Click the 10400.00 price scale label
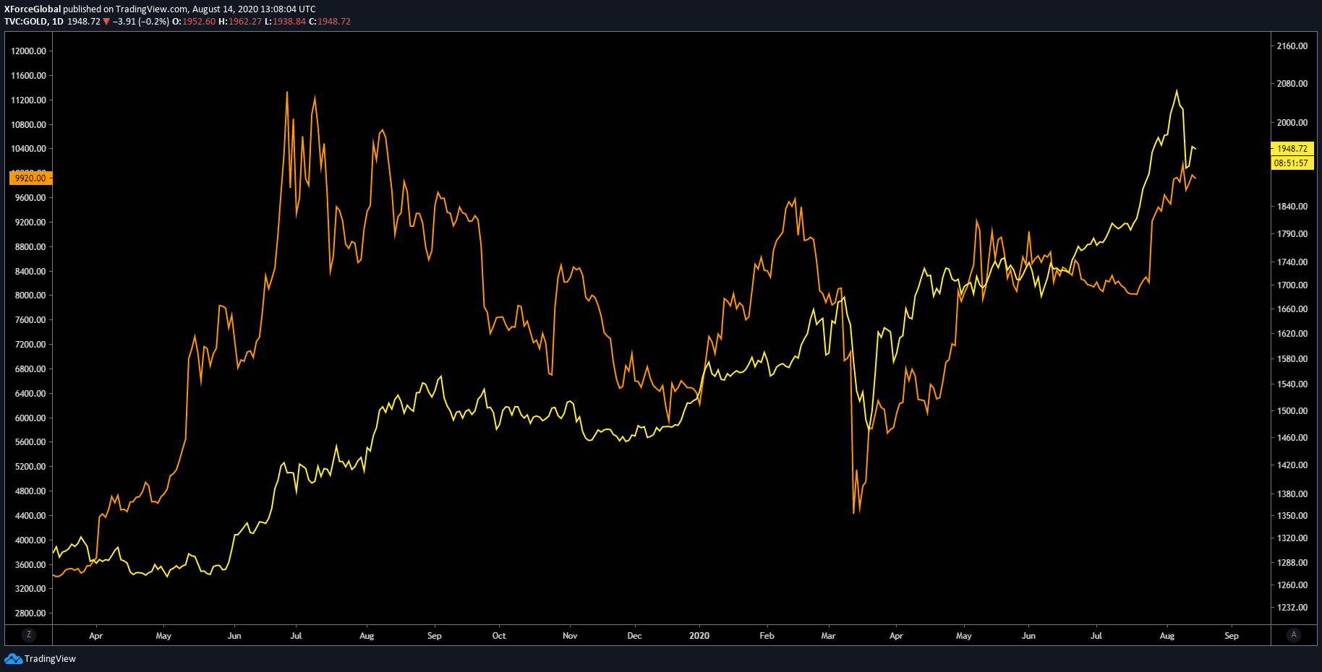Viewport: 1322px width, 672px height. point(29,149)
